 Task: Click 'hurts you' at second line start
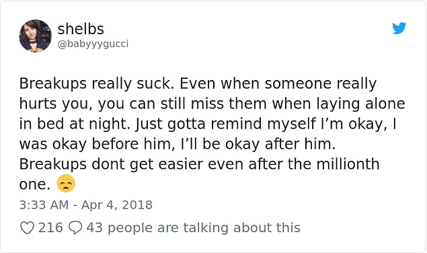(x=56, y=104)
